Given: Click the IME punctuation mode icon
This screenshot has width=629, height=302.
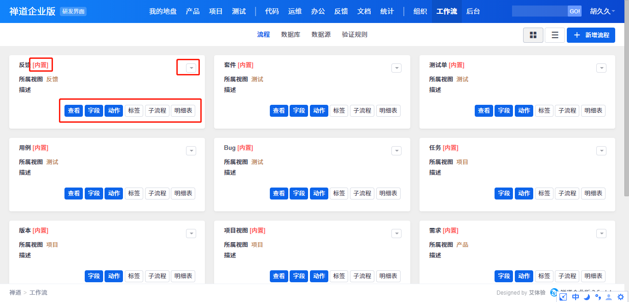Looking at the screenshot, I should [x=598, y=297].
